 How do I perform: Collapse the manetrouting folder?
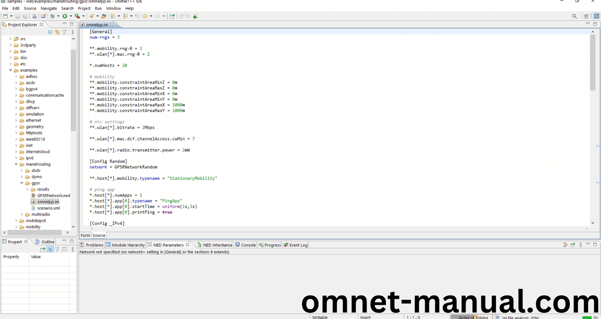[16, 164]
